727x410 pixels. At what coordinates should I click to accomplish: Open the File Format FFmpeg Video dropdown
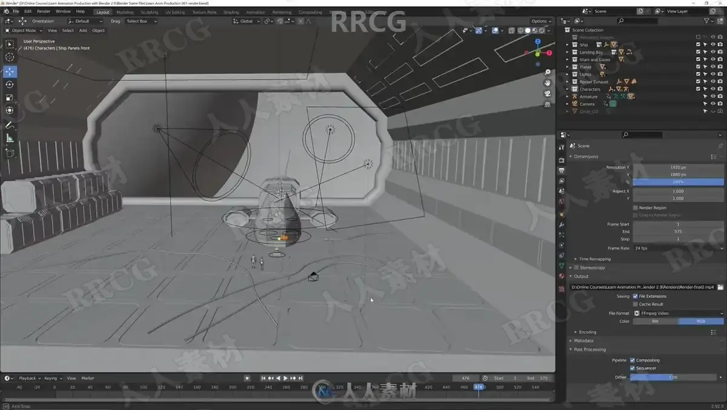[x=679, y=314]
